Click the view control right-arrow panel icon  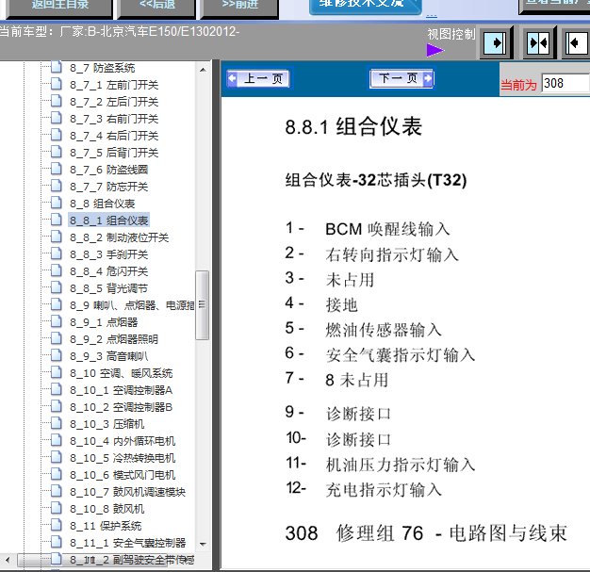point(495,43)
